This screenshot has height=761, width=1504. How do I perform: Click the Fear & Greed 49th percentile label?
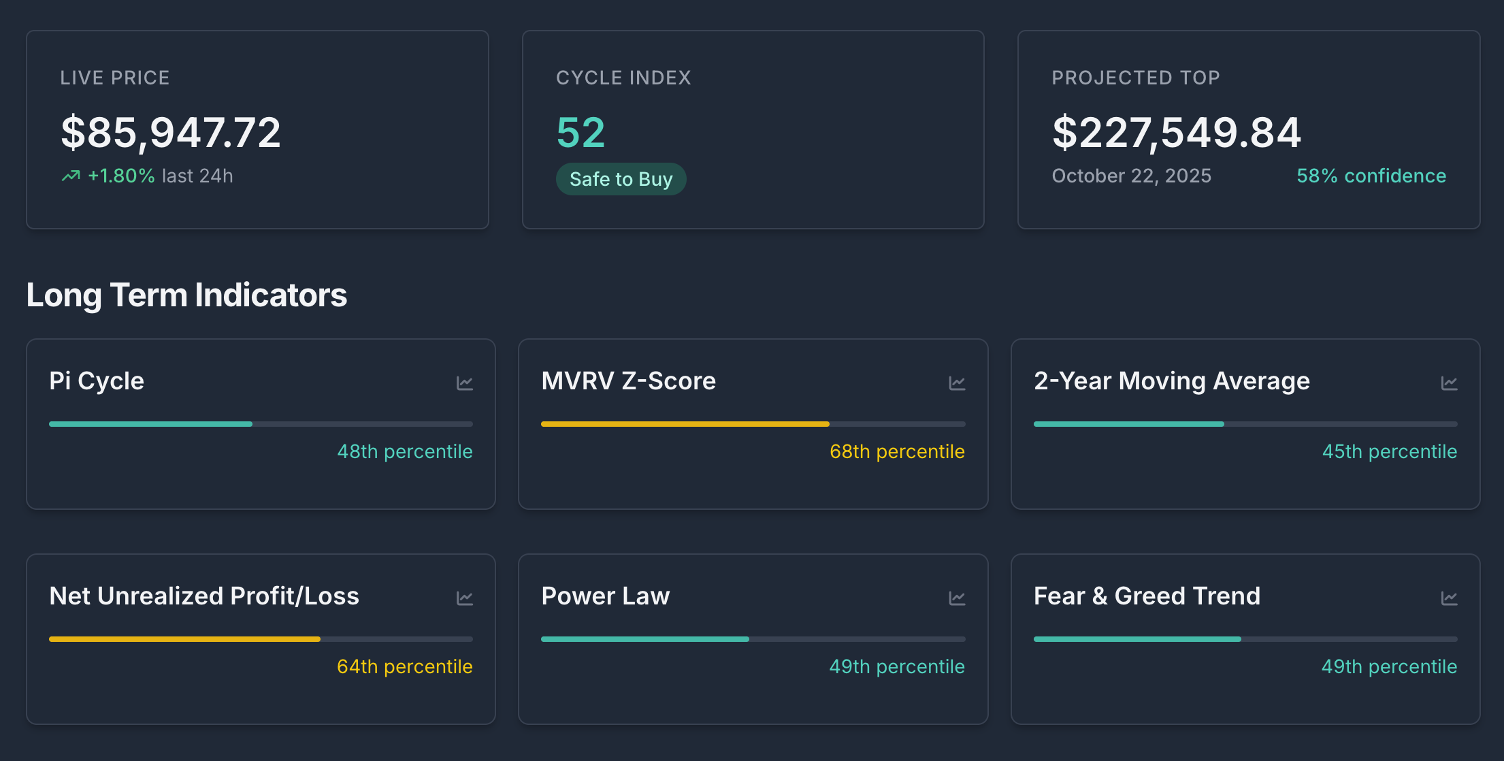(x=1390, y=666)
